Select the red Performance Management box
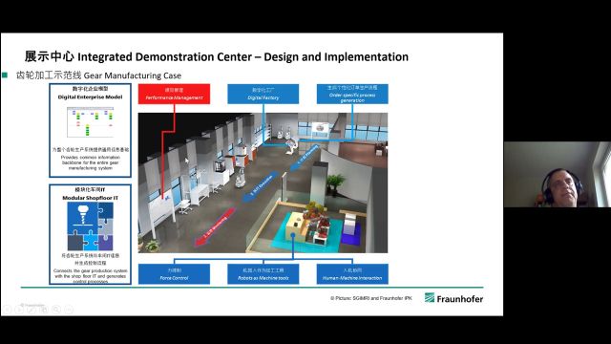 [x=174, y=94]
